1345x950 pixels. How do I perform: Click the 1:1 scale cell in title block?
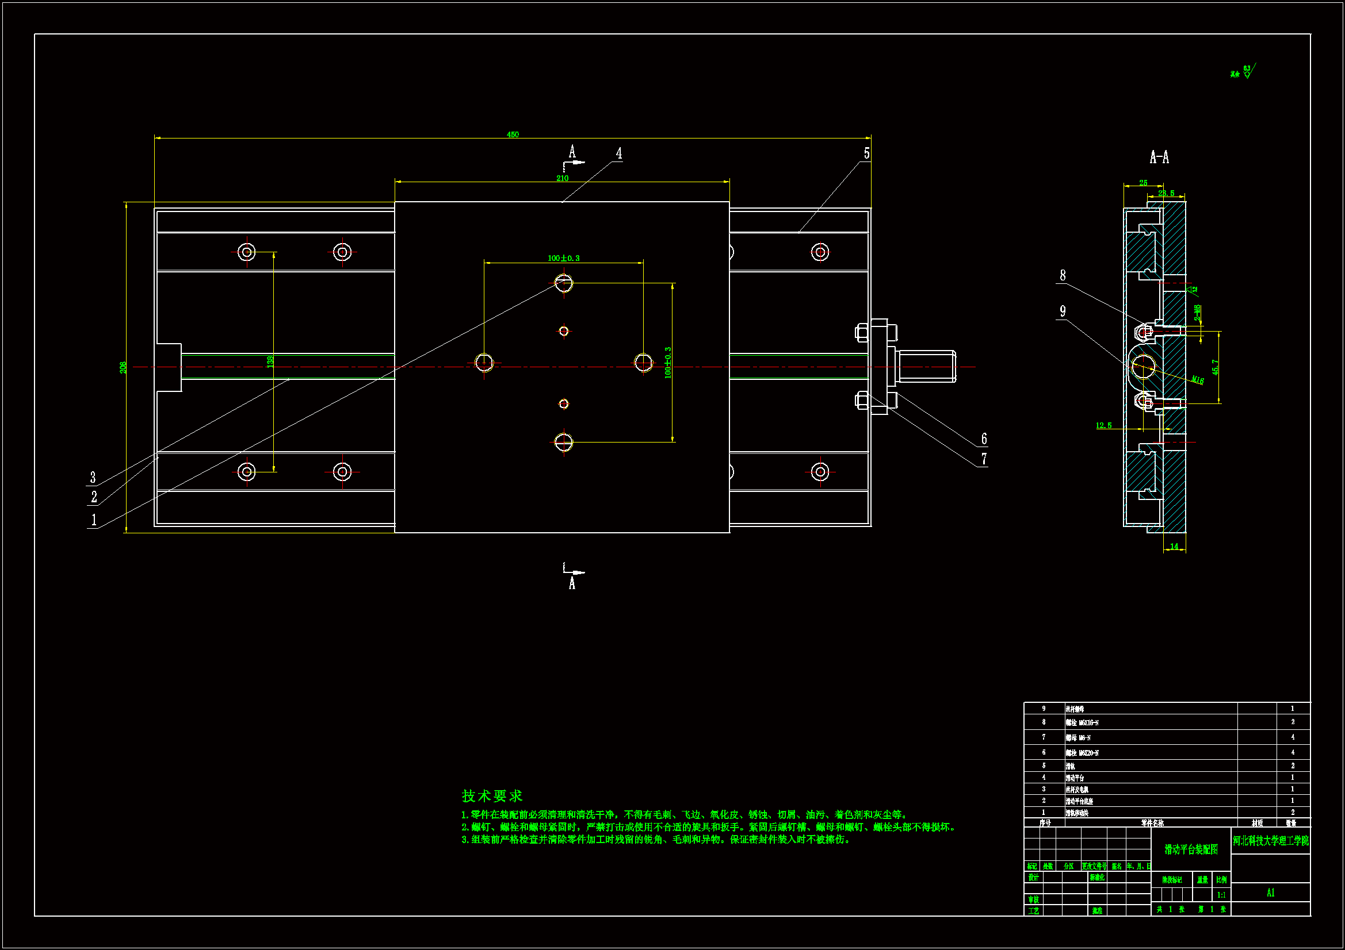coord(1221,894)
